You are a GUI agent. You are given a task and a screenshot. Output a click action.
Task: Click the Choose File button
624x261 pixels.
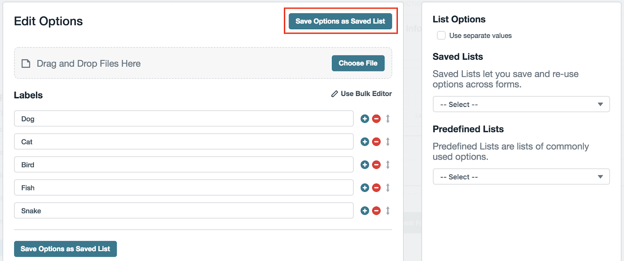click(x=358, y=63)
